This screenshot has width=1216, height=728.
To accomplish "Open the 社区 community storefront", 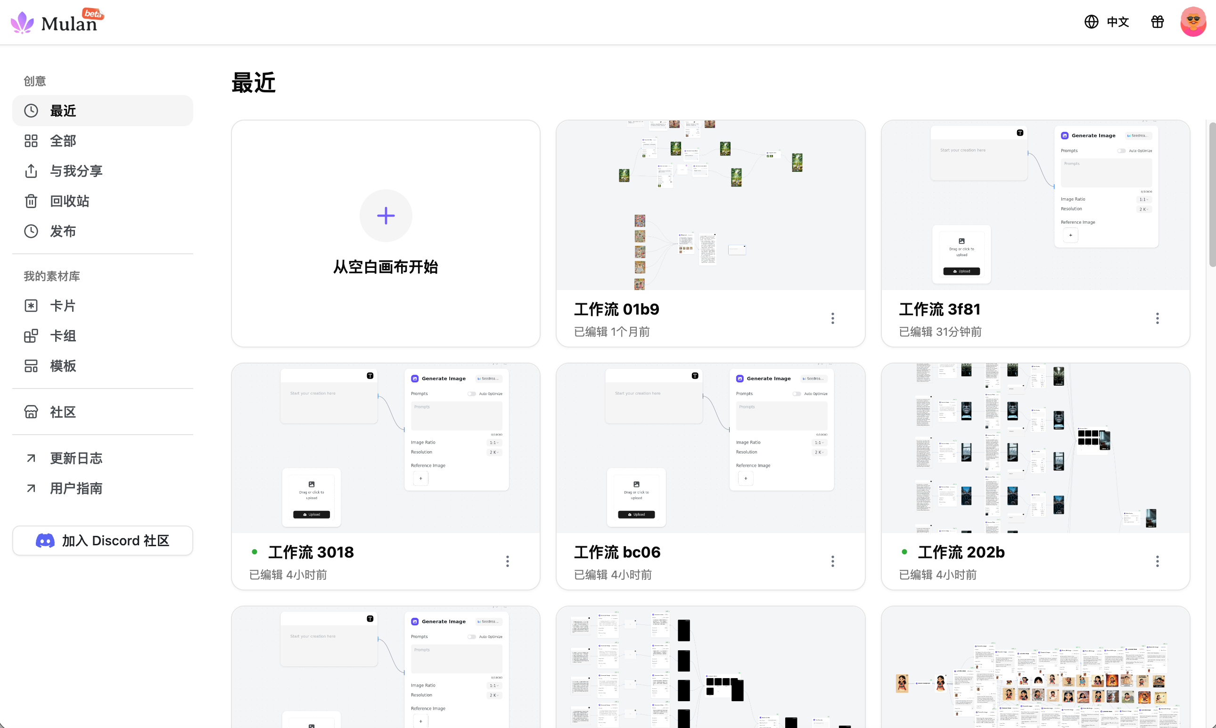I will point(103,412).
